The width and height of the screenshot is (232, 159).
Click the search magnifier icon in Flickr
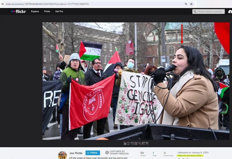point(195,12)
